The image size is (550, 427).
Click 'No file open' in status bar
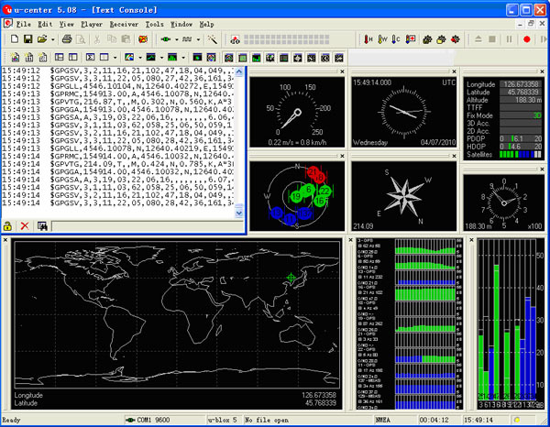click(267, 420)
